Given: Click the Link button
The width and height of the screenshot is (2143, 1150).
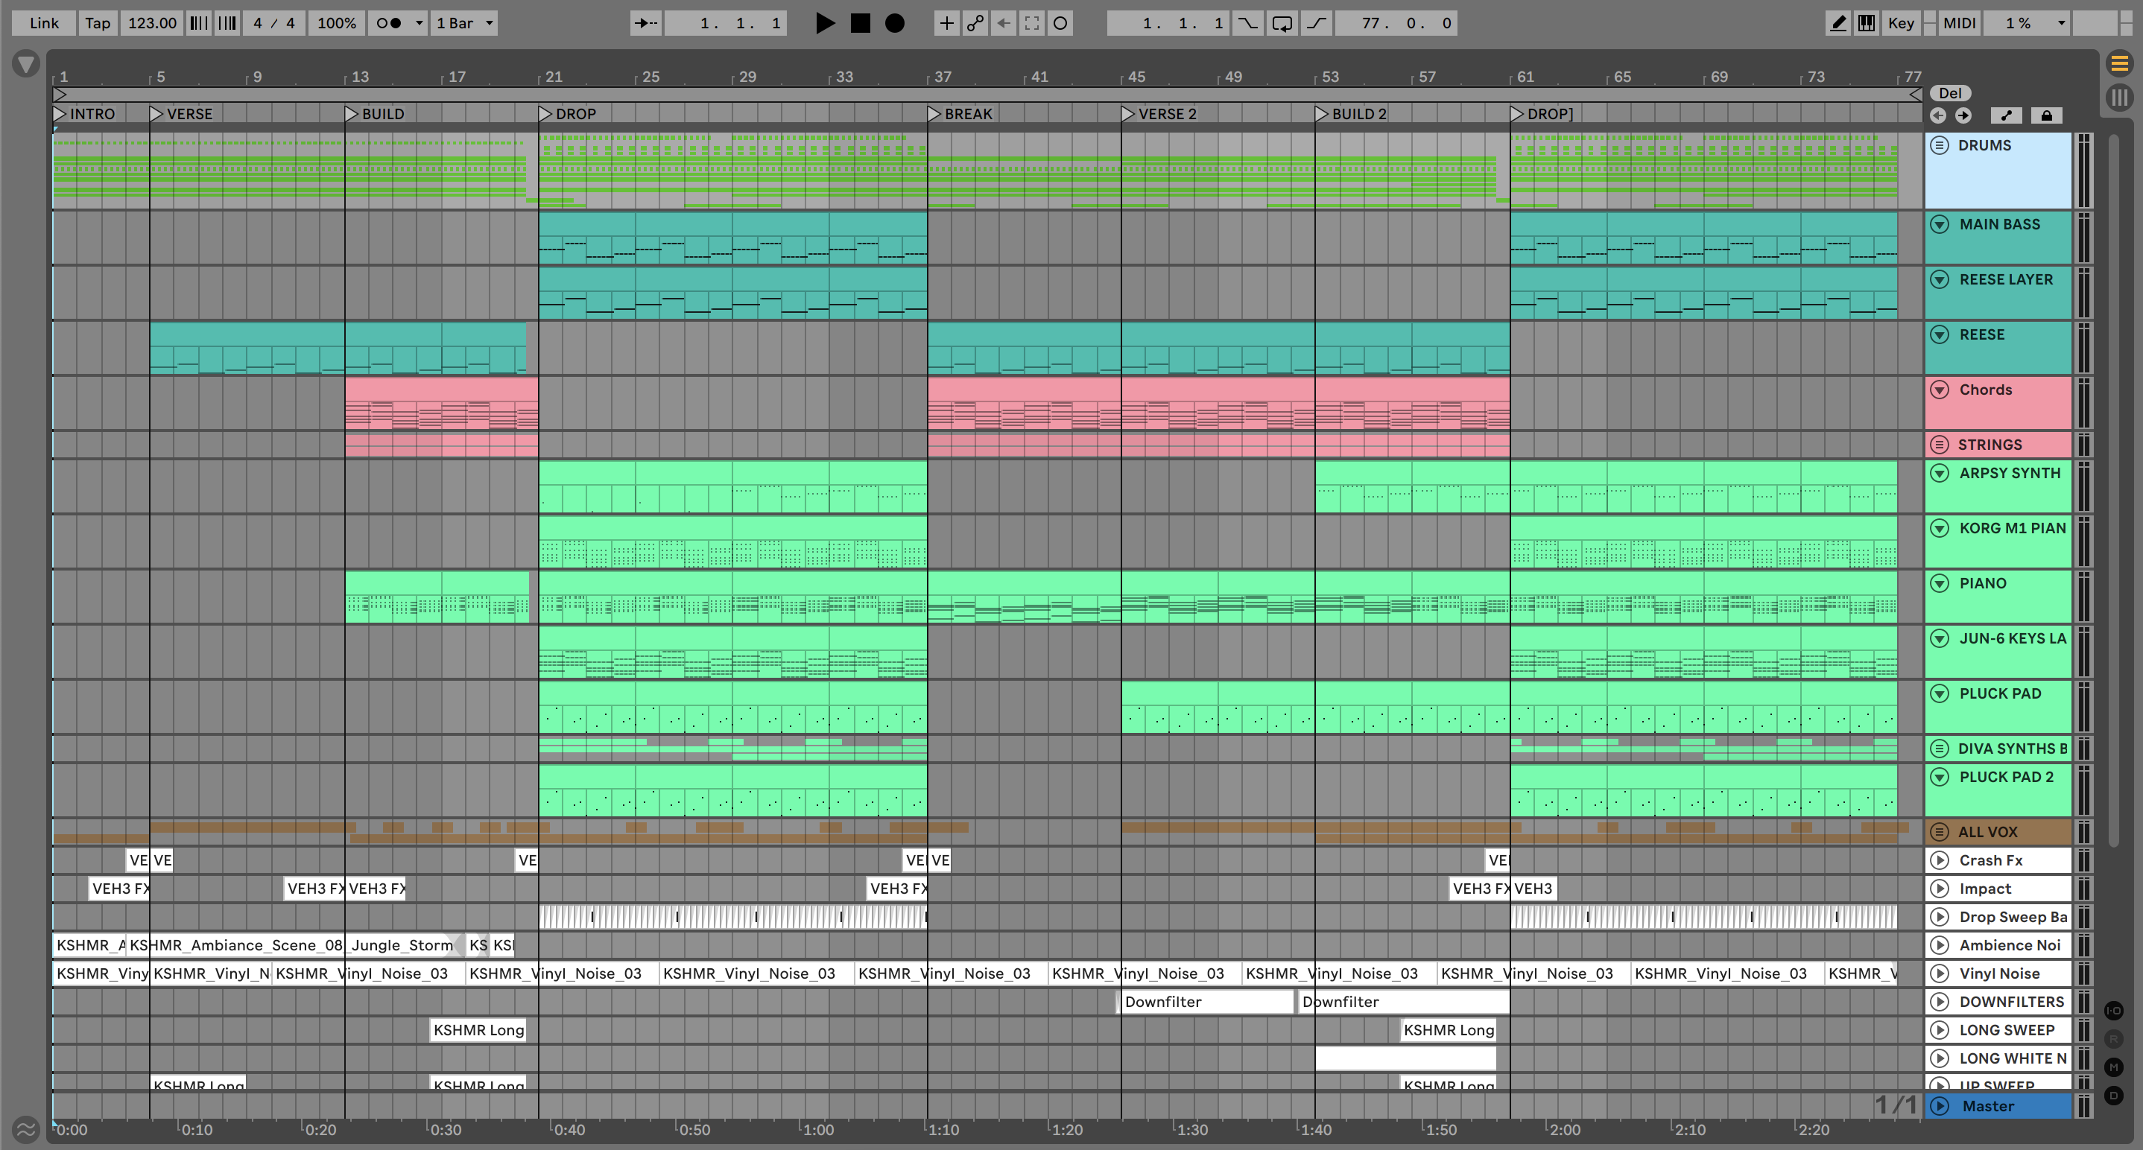Looking at the screenshot, I should point(43,23).
